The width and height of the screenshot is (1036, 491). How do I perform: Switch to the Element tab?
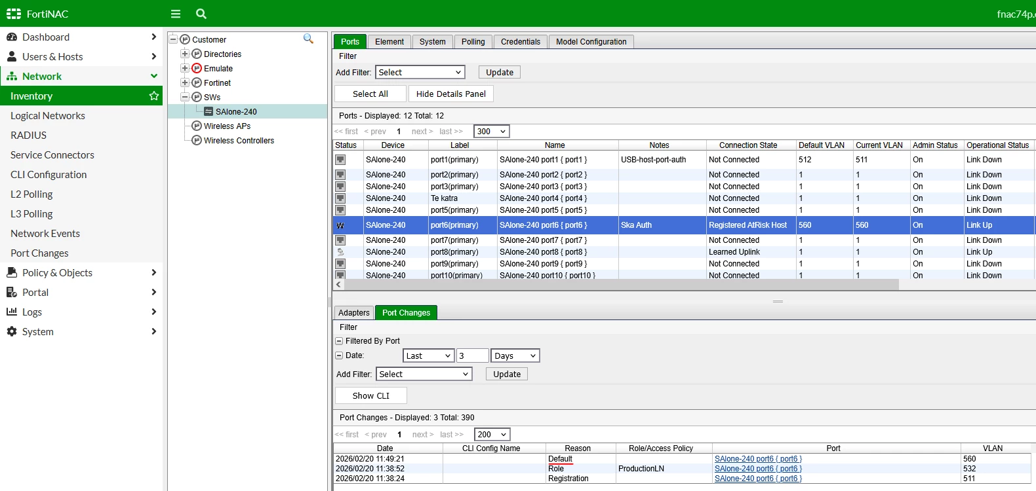[x=389, y=42]
